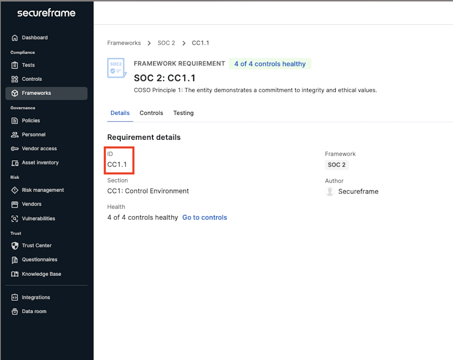Open Personnel in the sidebar
Image resolution: width=453 pixels, height=360 pixels.
pos(34,135)
